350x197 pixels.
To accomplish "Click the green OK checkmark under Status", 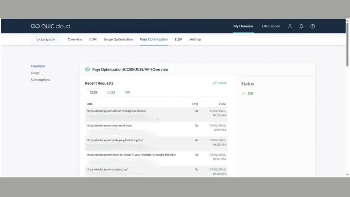I will pos(243,93).
